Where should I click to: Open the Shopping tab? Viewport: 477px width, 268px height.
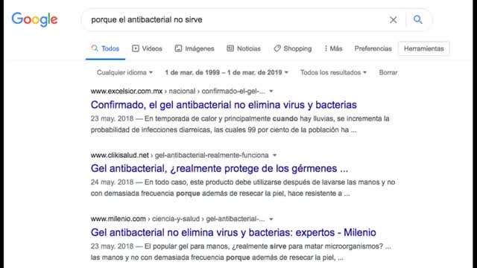[293, 48]
